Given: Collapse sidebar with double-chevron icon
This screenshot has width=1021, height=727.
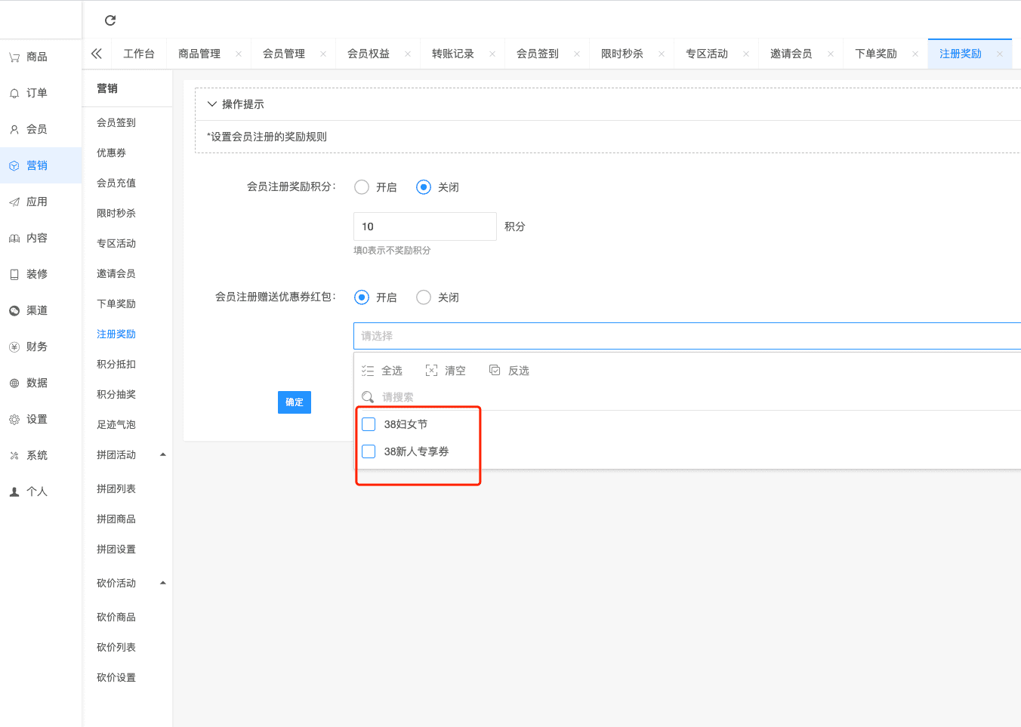Looking at the screenshot, I should pos(97,54).
